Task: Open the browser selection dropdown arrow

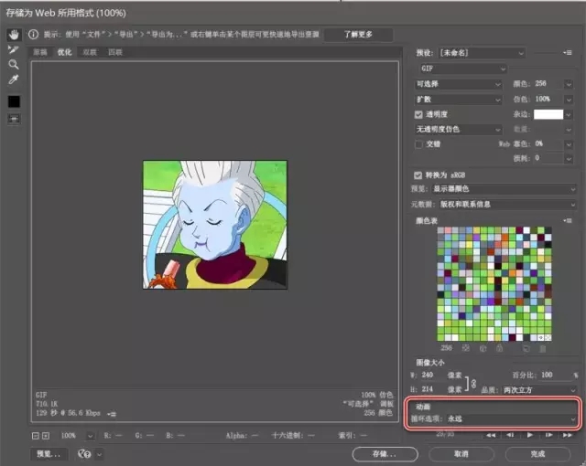Action: pyautogui.click(x=100, y=454)
